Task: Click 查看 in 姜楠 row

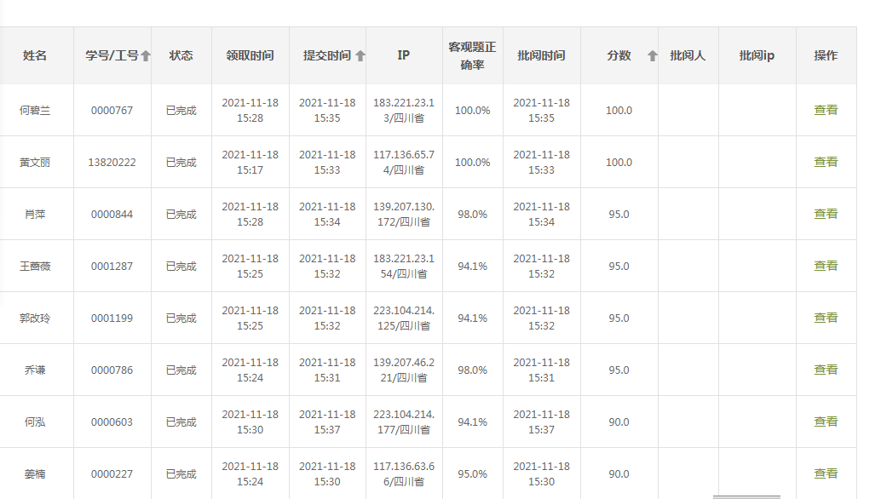Action: (826, 473)
